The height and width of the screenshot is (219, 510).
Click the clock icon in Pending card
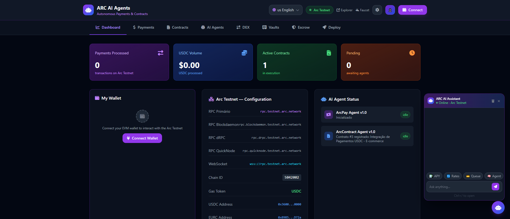click(x=412, y=53)
